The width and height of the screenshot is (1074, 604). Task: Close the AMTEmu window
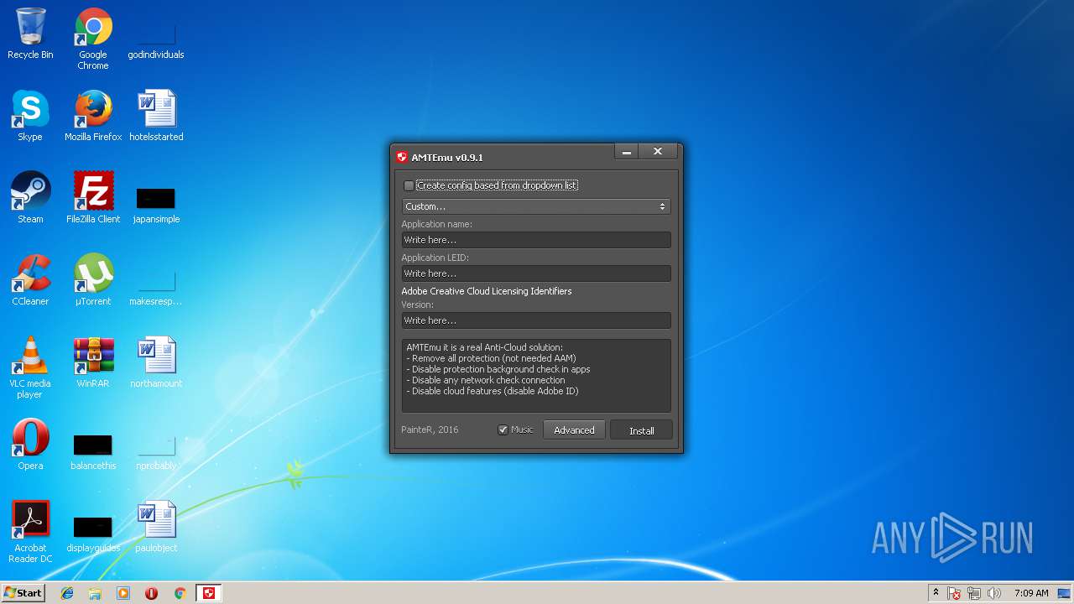[658, 152]
